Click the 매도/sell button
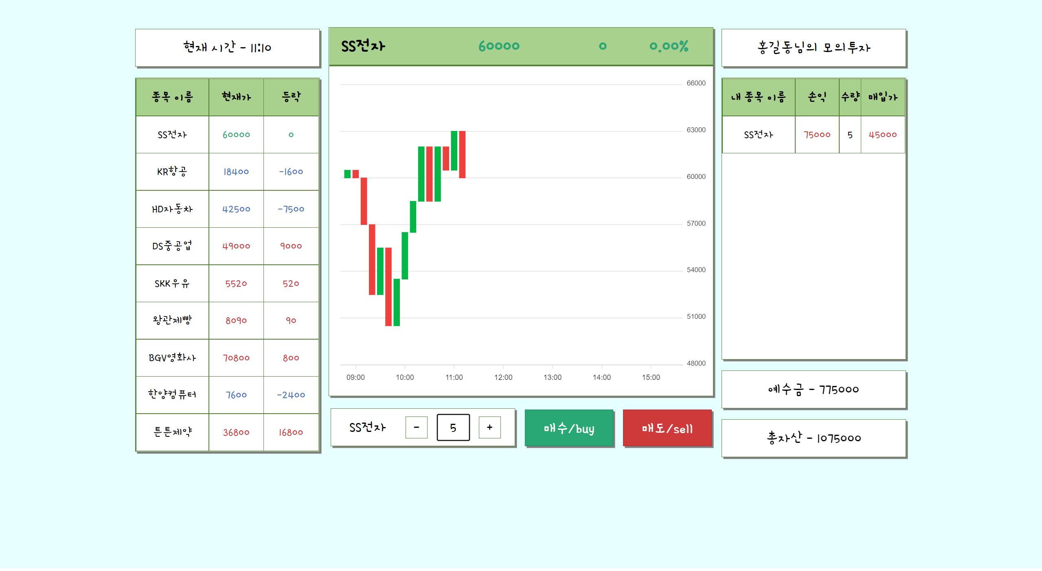This screenshot has width=1042, height=571. point(667,428)
